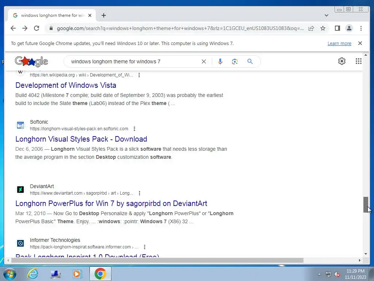Open the tab search dropdown arrow
Viewport: 374px width, 281px height.
(x=326, y=15)
